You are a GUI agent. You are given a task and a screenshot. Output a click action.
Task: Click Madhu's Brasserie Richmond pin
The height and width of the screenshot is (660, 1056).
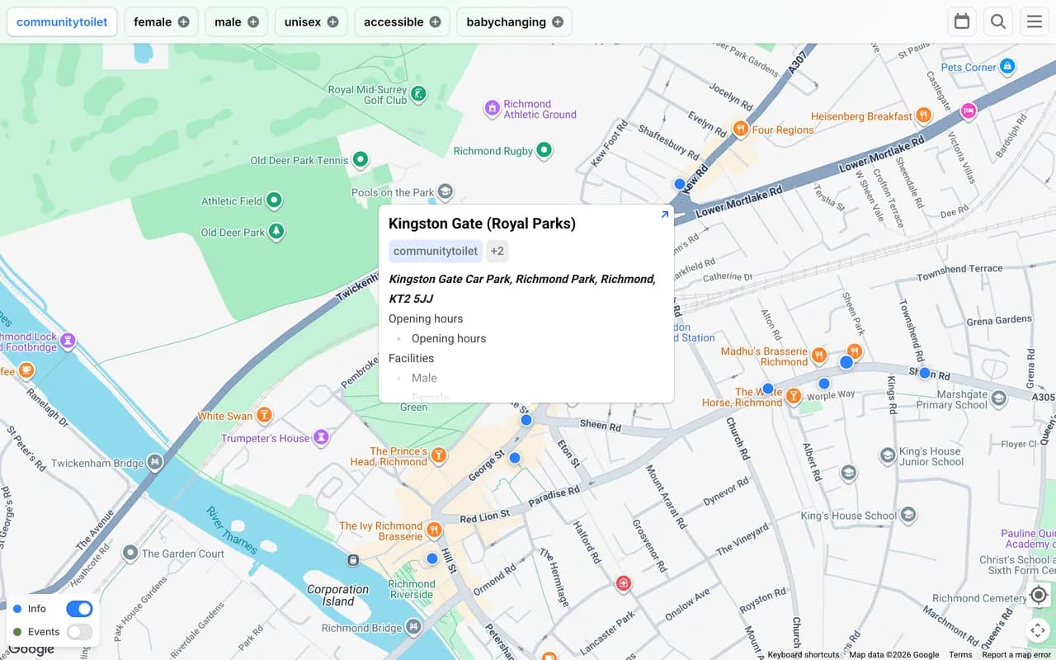tap(818, 356)
